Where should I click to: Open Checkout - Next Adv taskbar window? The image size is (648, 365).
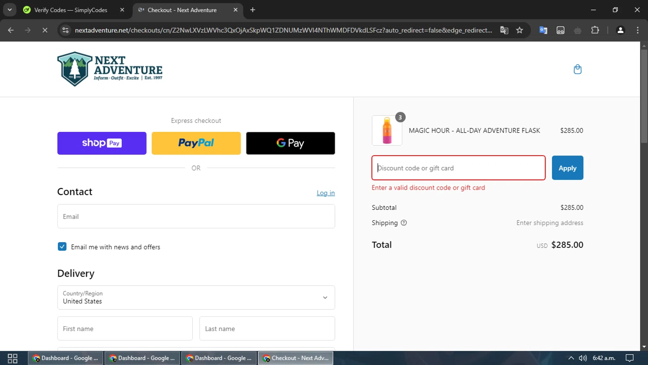coord(296,358)
